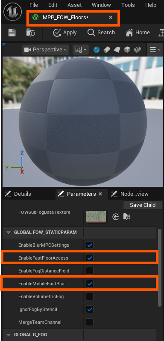Select the cylinder preview mesh icon
The height and width of the screenshot is (341, 164).
tap(107, 50)
